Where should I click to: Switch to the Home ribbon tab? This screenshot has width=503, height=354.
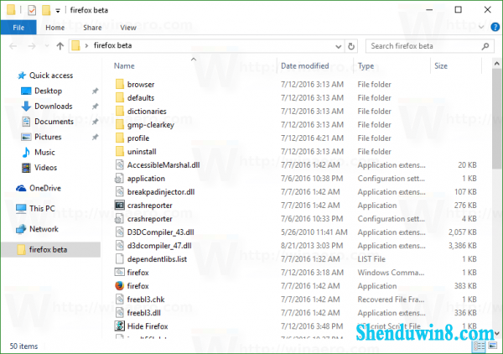(x=54, y=28)
